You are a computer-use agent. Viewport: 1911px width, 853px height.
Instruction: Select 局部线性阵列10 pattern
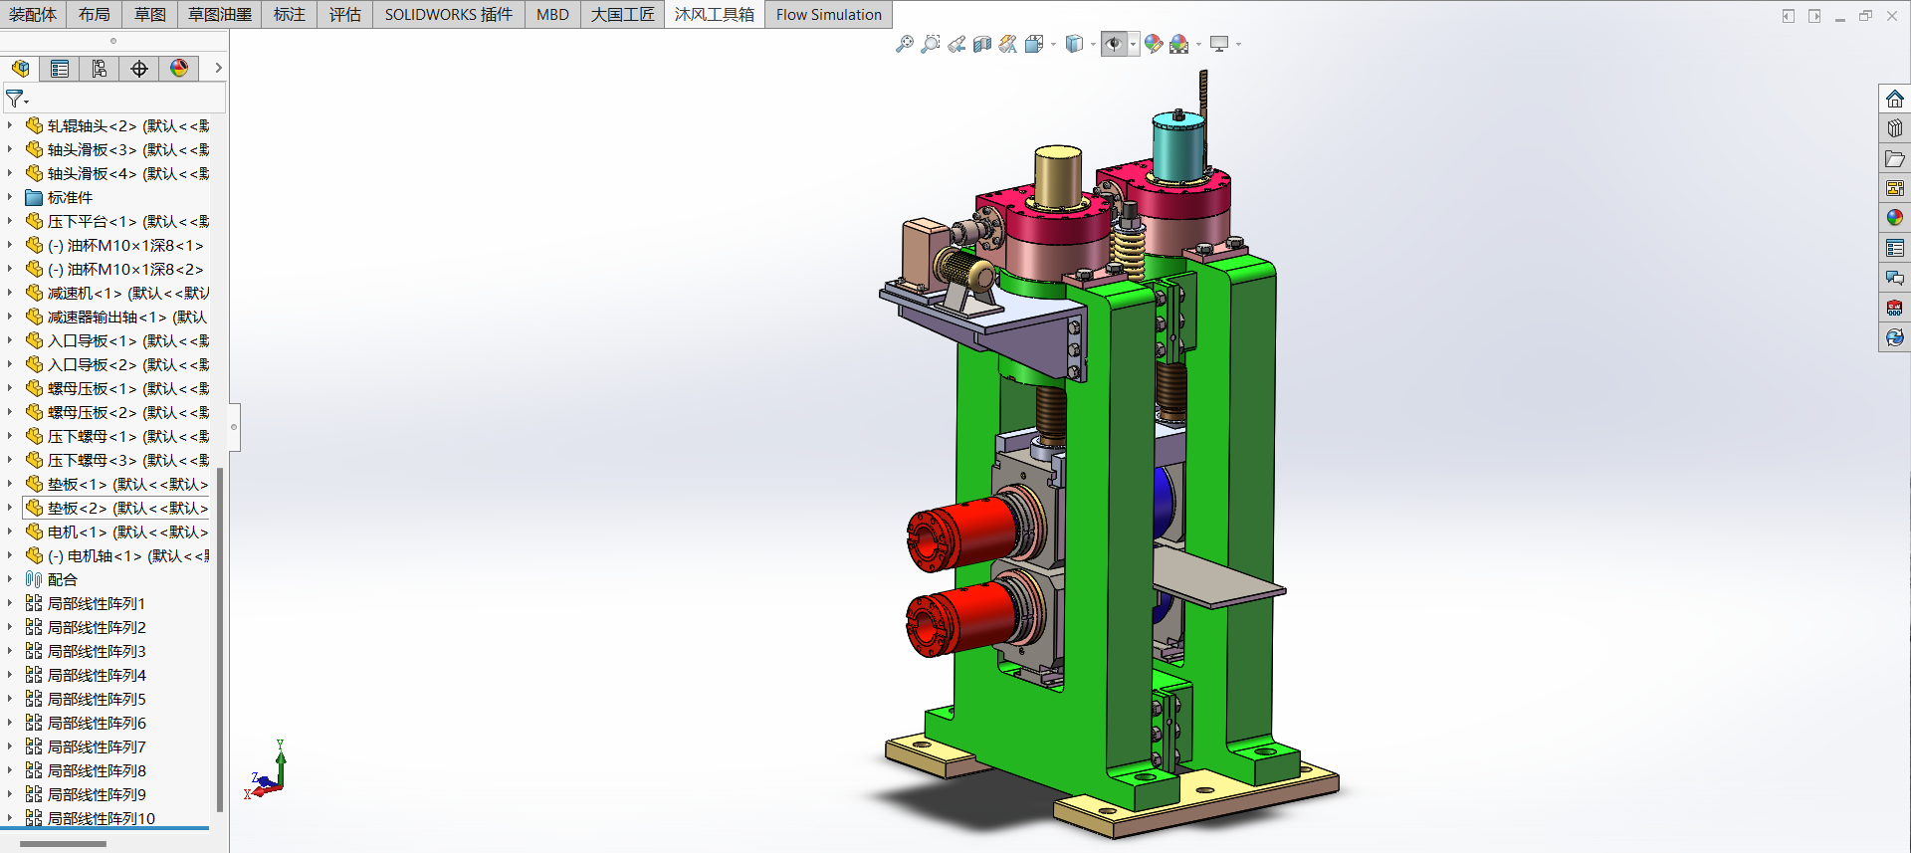[91, 818]
